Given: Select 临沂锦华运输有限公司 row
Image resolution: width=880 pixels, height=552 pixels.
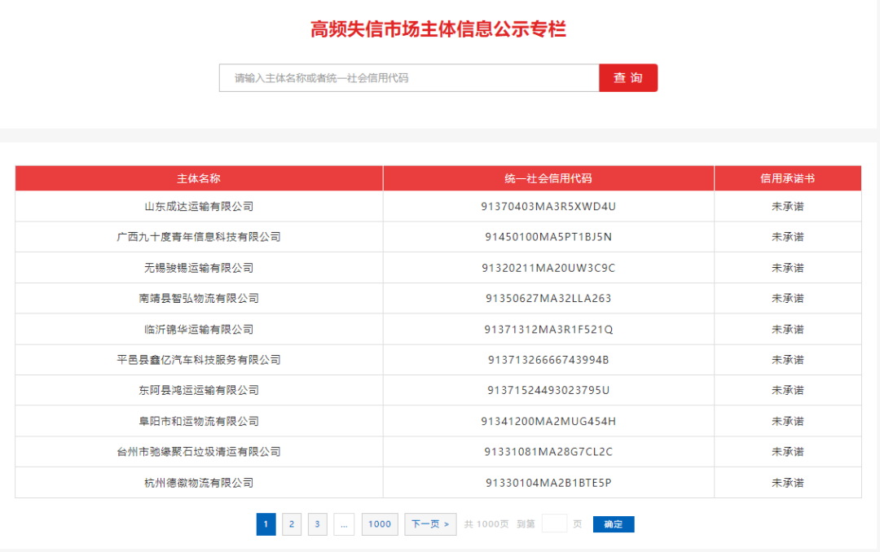Looking at the screenshot, I should coord(199,330).
